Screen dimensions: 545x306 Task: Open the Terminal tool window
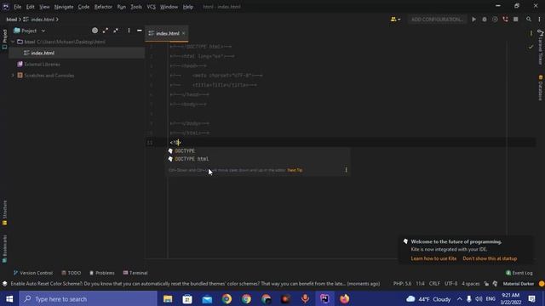(135, 273)
